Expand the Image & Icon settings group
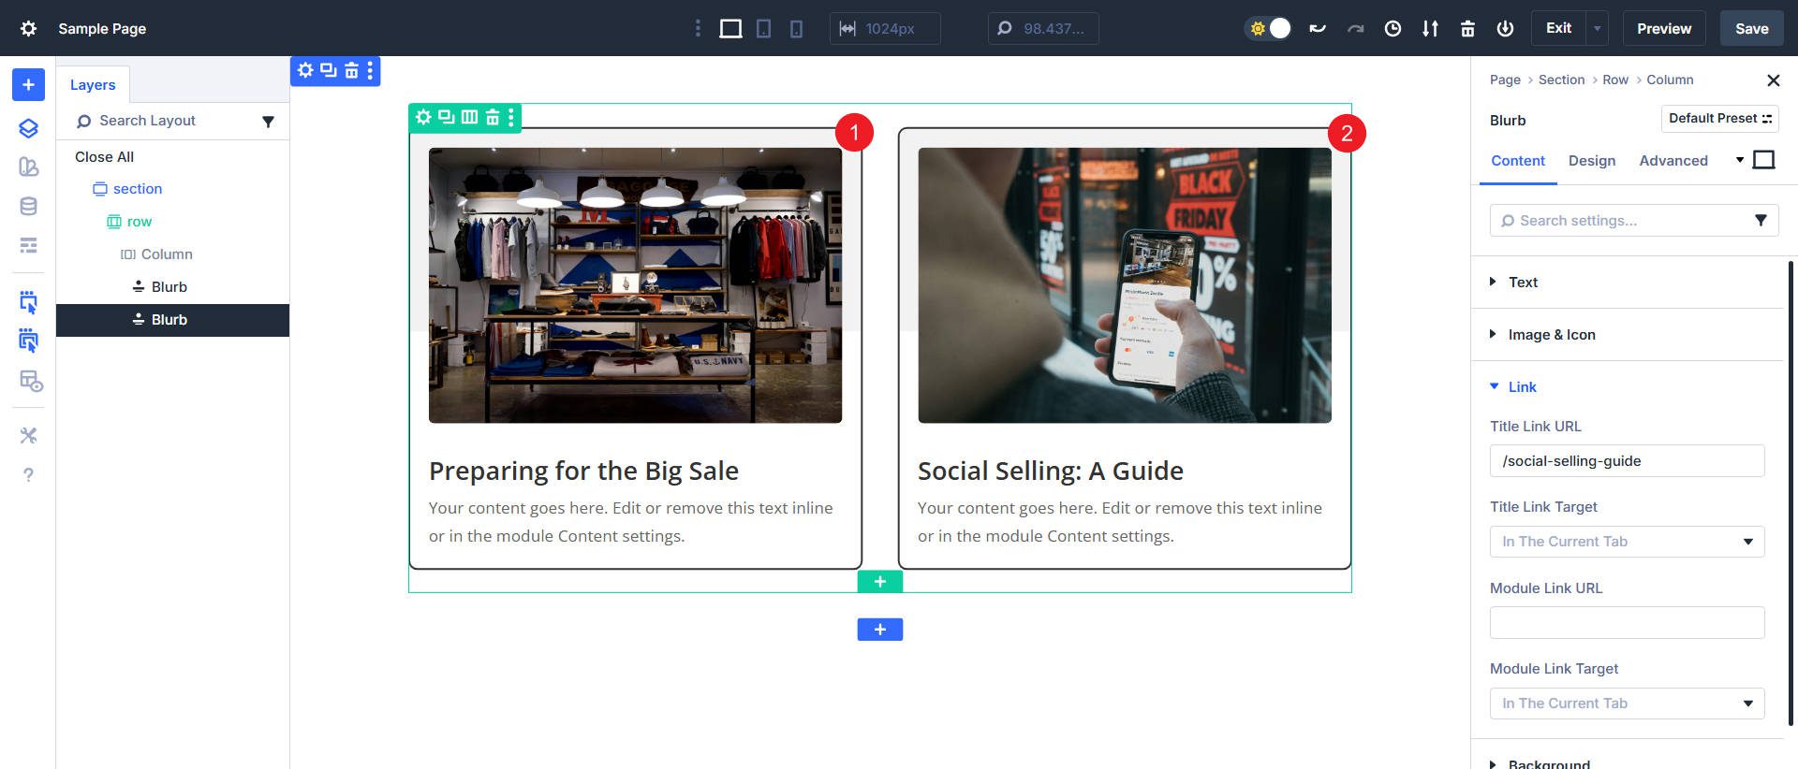This screenshot has width=1798, height=769. (x=1628, y=335)
